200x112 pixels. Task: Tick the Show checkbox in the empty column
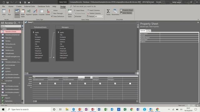tap(130, 83)
